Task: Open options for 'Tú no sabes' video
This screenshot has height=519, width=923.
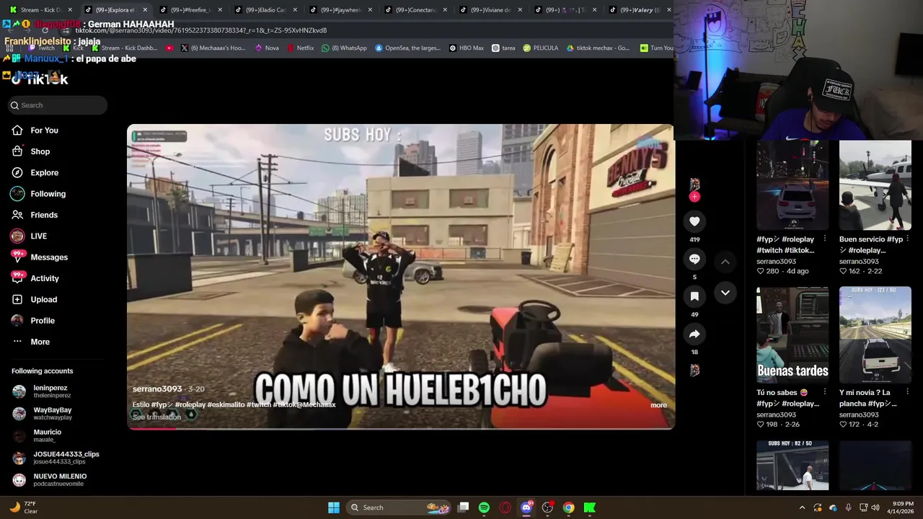Action: pos(825,392)
